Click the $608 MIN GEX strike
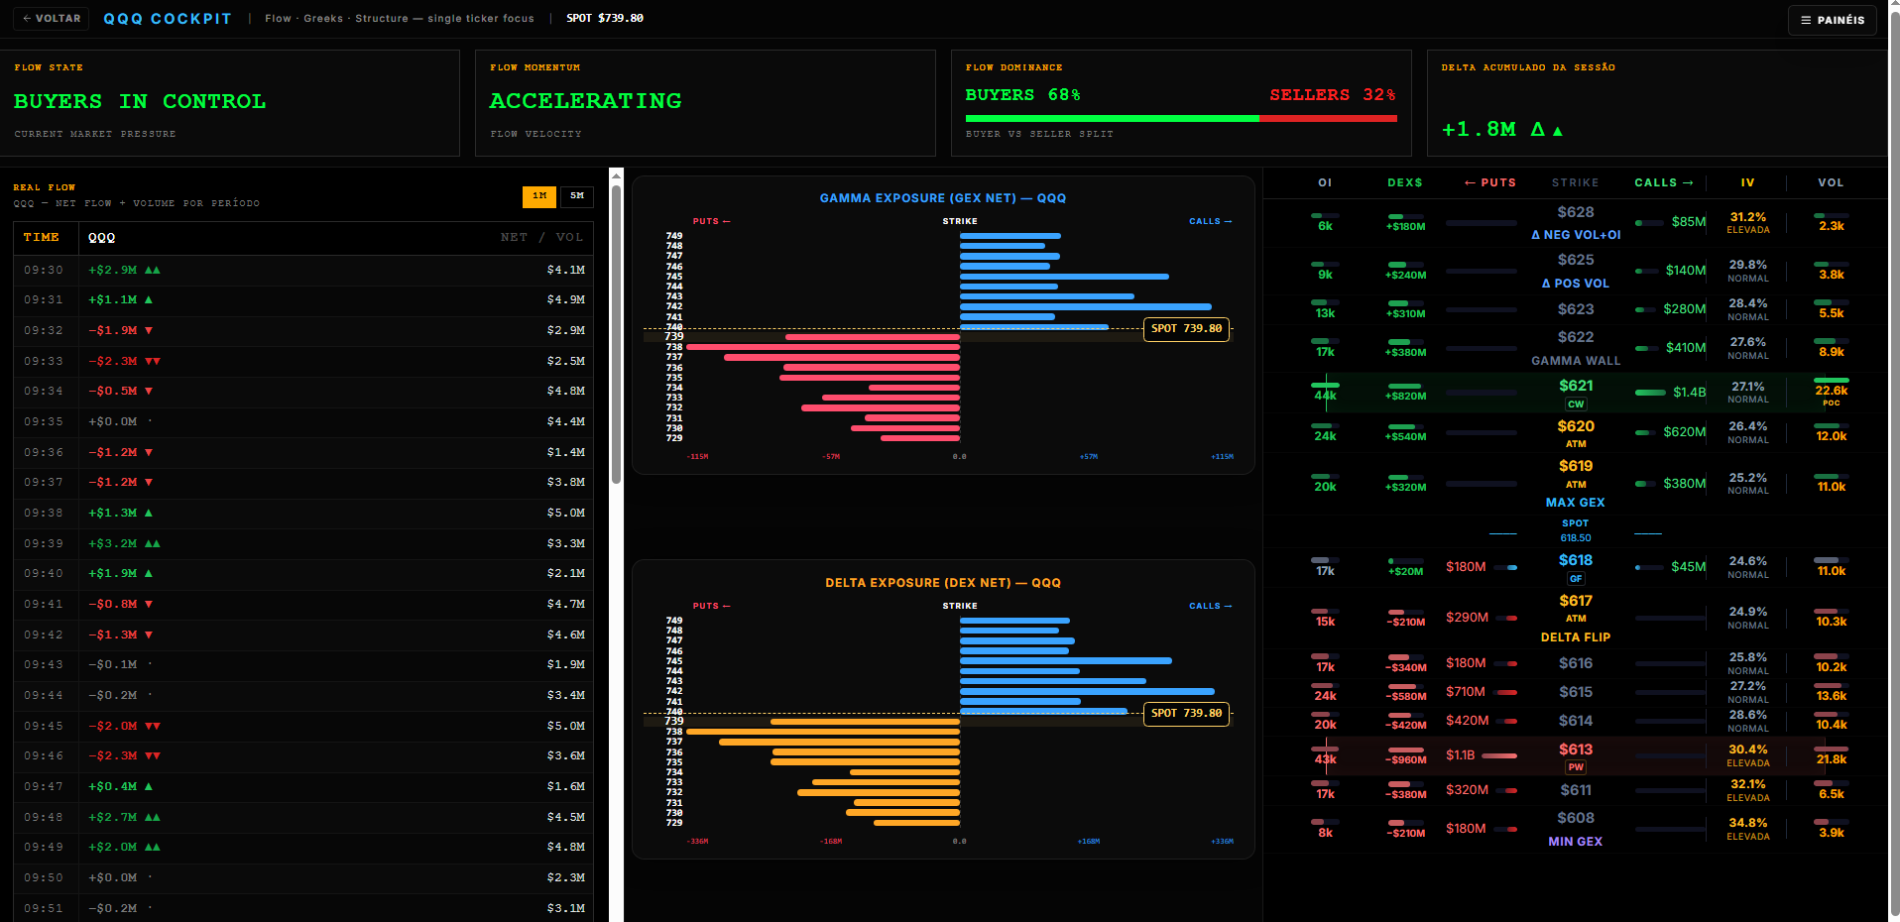Screen dimensions: 1900x922 pyautogui.click(x=1576, y=818)
